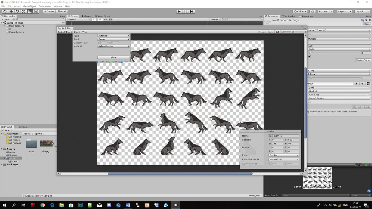Open Inspector preset settings icon
The height and width of the screenshot is (209, 372).
coord(366,20)
